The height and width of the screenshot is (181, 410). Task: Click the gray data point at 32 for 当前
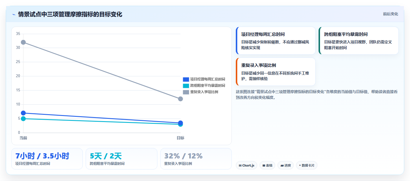pyautogui.click(x=23, y=42)
